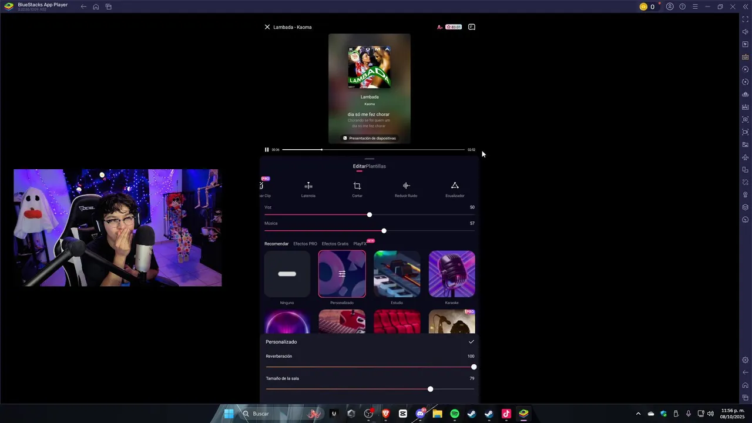Click the Lambada album cover thumbnail
This screenshot has height=423, width=752.
[x=370, y=67]
